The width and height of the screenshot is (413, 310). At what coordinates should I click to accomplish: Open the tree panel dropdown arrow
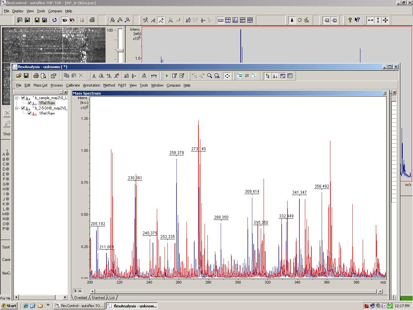tap(61, 92)
